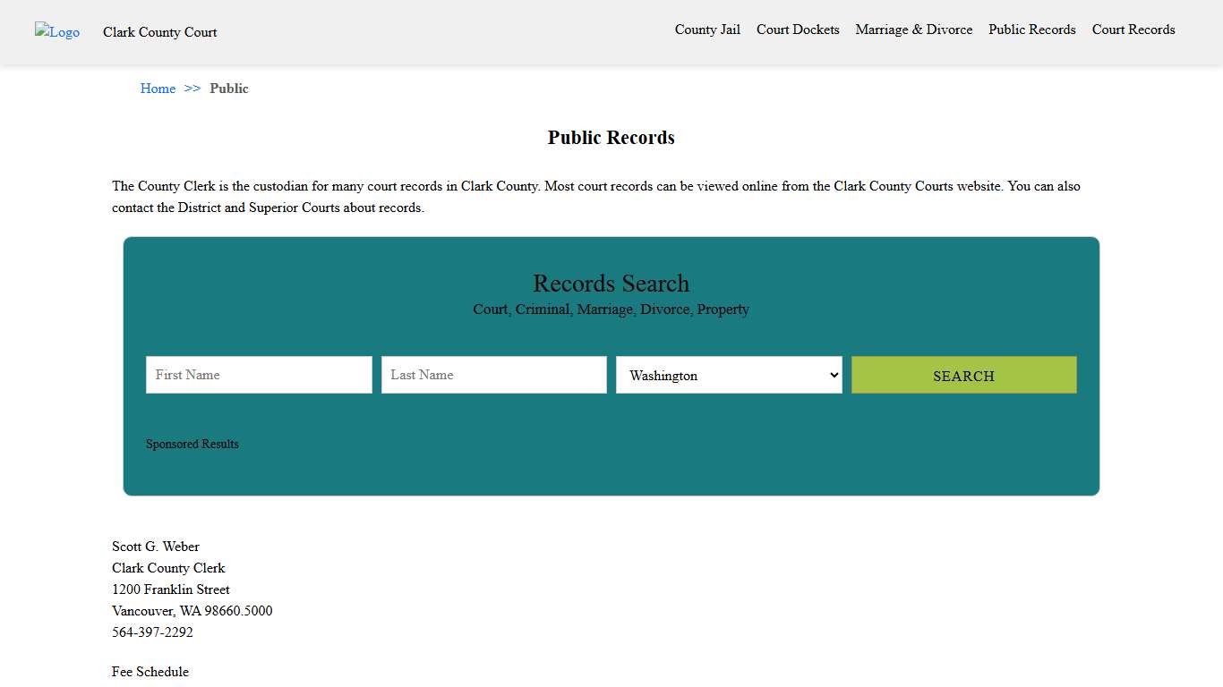Click the Scott G. Weber clerk name
Viewport: 1223px width, 687px height.
[x=156, y=547]
